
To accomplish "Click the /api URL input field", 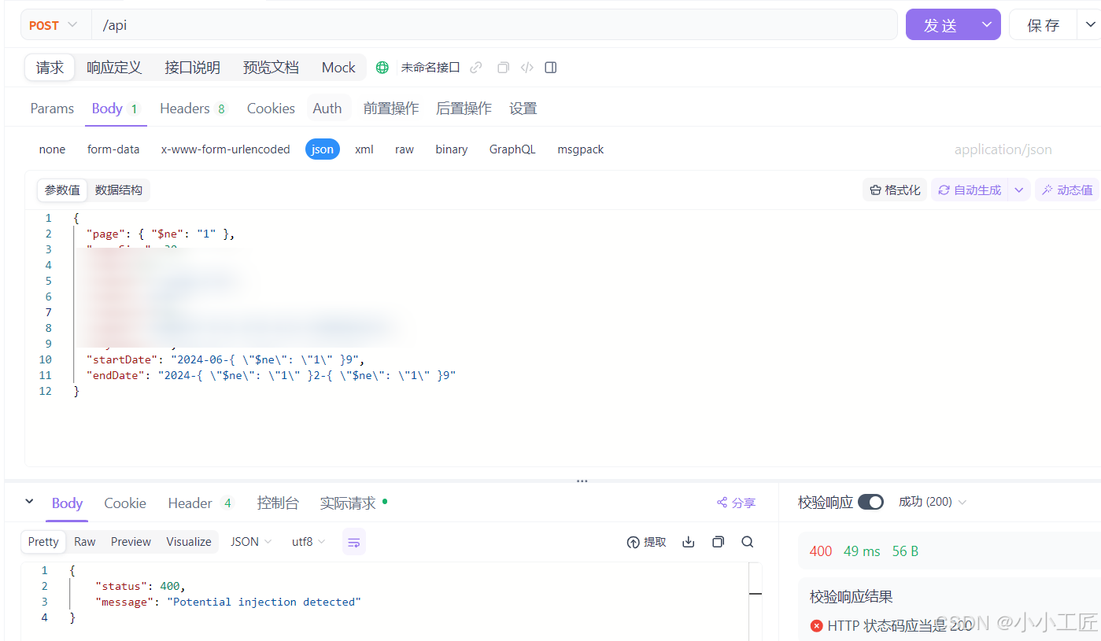I will [494, 25].
